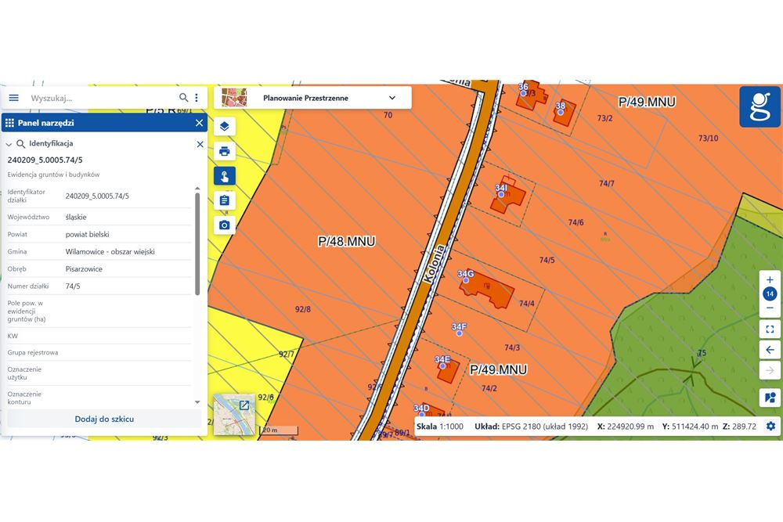
Task: Zoom to full map extent
Action: [x=770, y=329]
